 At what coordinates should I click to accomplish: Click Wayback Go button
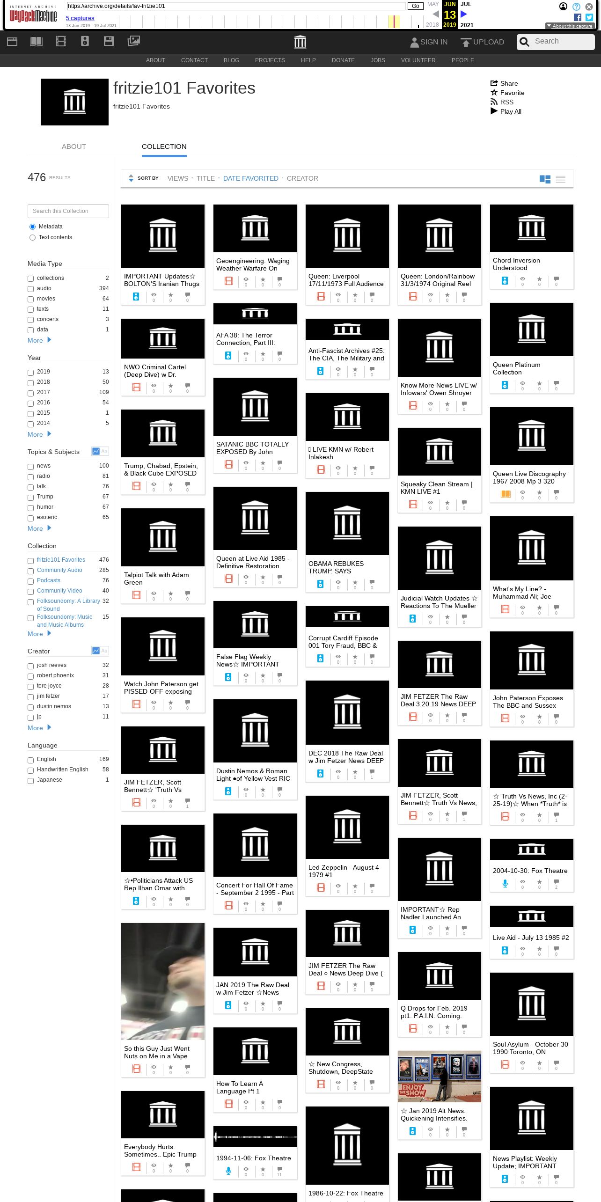click(415, 6)
